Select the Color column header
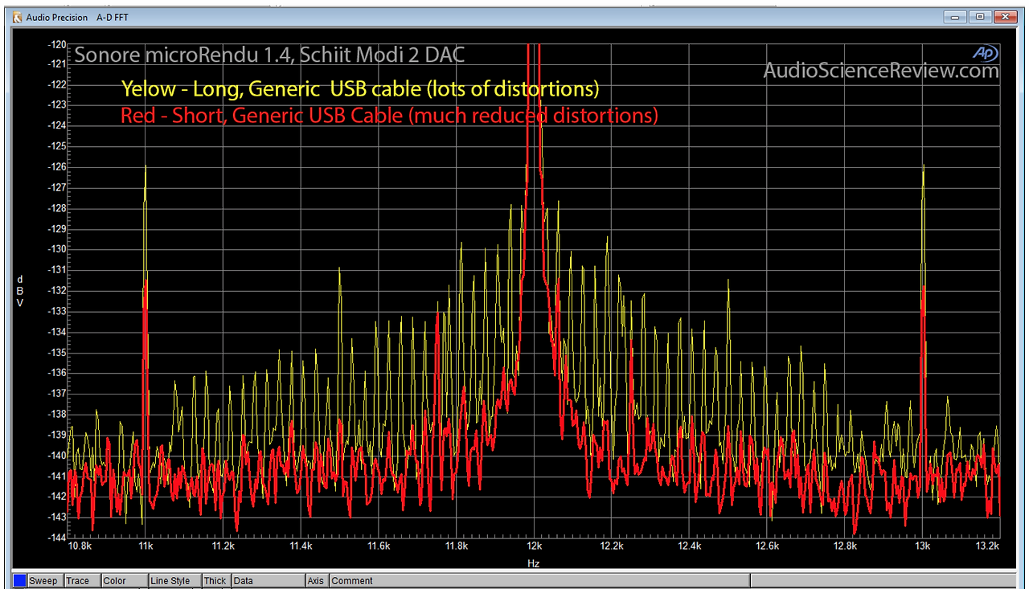 (x=125, y=580)
